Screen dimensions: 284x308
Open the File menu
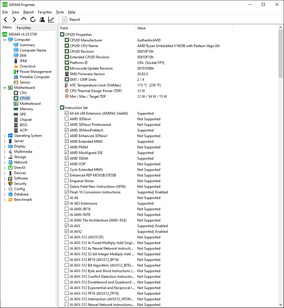tap(5, 12)
